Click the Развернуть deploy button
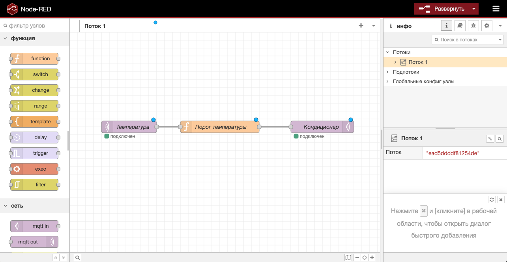Viewport: 507px width, 262px height. pyautogui.click(x=442, y=9)
